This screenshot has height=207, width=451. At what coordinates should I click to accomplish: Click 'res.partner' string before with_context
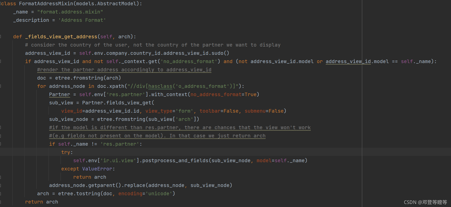pyautogui.click(x=126, y=94)
